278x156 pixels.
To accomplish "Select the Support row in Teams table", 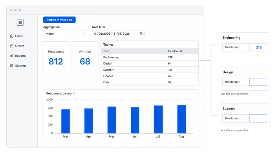I will (150, 70).
